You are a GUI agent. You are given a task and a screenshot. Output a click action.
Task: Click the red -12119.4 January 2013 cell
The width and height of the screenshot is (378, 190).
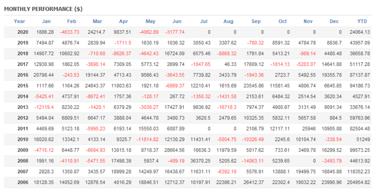43,107
